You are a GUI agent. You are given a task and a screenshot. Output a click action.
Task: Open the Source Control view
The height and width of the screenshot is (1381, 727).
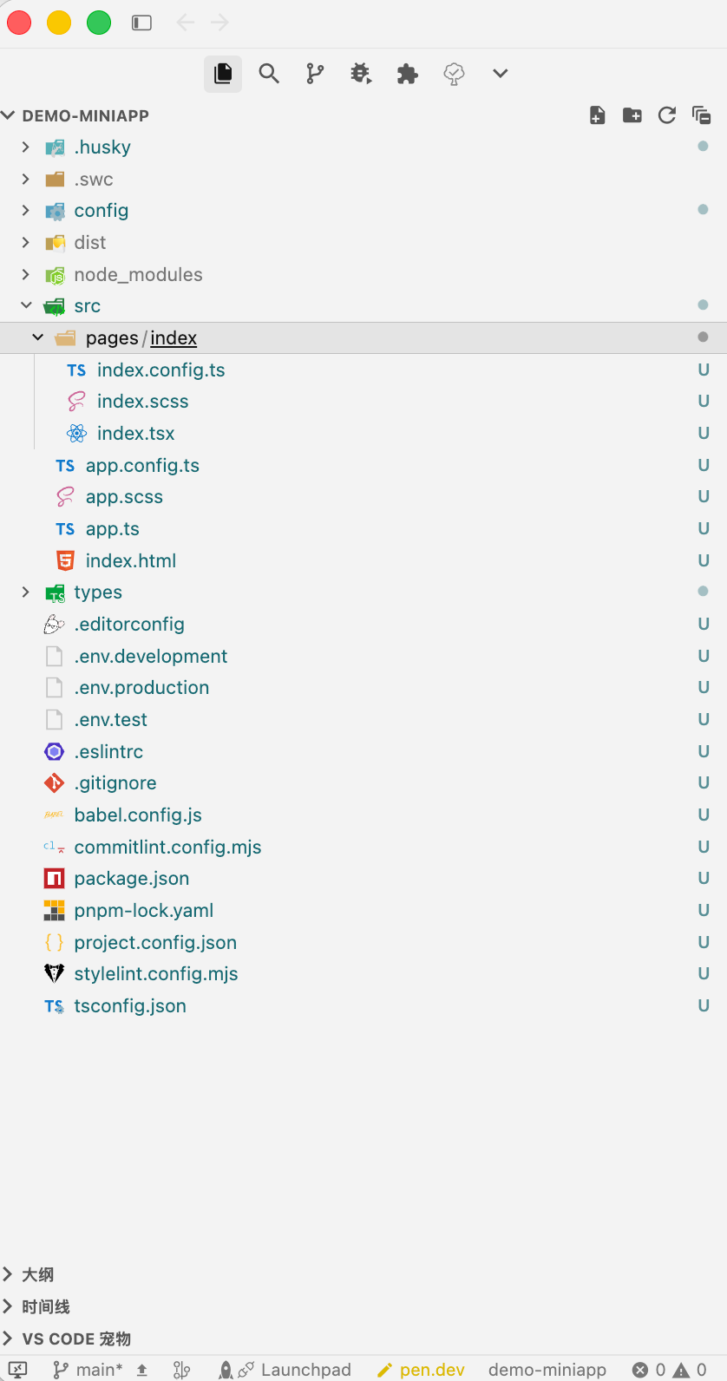pyautogui.click(x=315, y=74)
